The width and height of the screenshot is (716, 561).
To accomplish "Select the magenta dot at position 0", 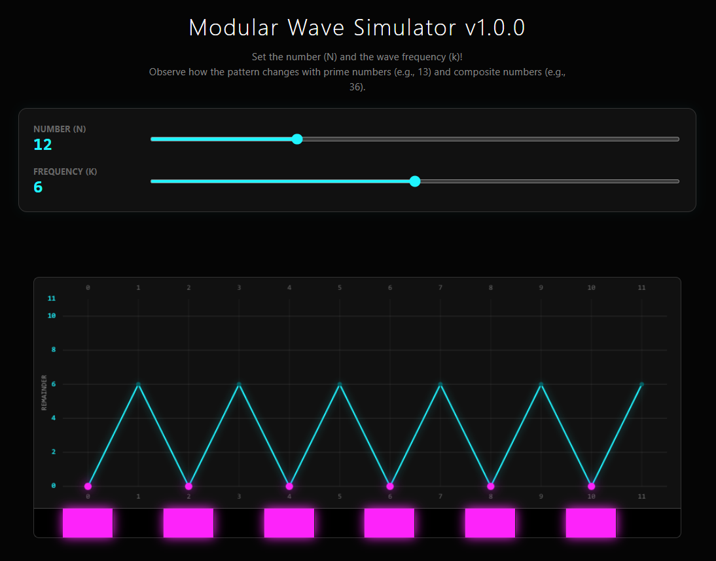I will coord(88,486).
